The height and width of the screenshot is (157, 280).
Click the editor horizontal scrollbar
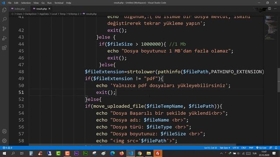coord(133,145)
